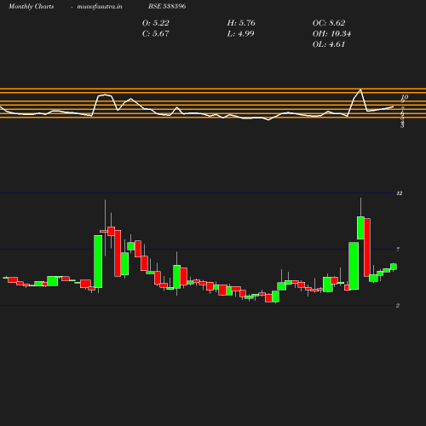Click the 'OC: 8.62' value
Screen dimensions: 426x426
coord(329,23)
